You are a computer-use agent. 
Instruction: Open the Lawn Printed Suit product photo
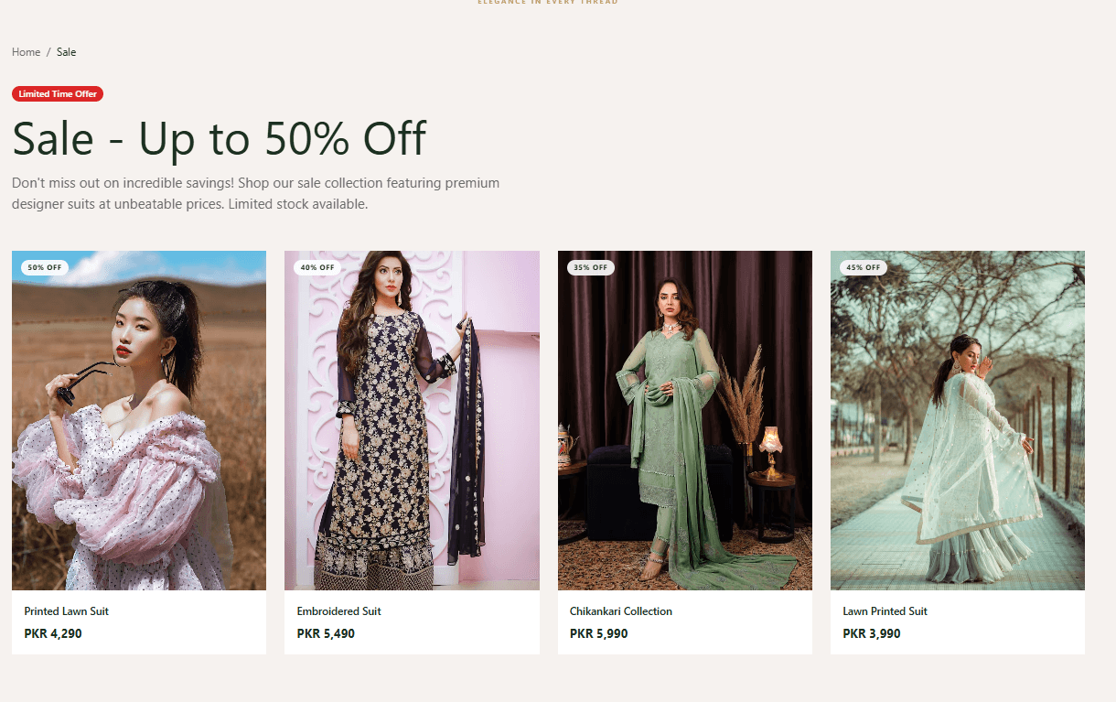(x=958, y=420)
